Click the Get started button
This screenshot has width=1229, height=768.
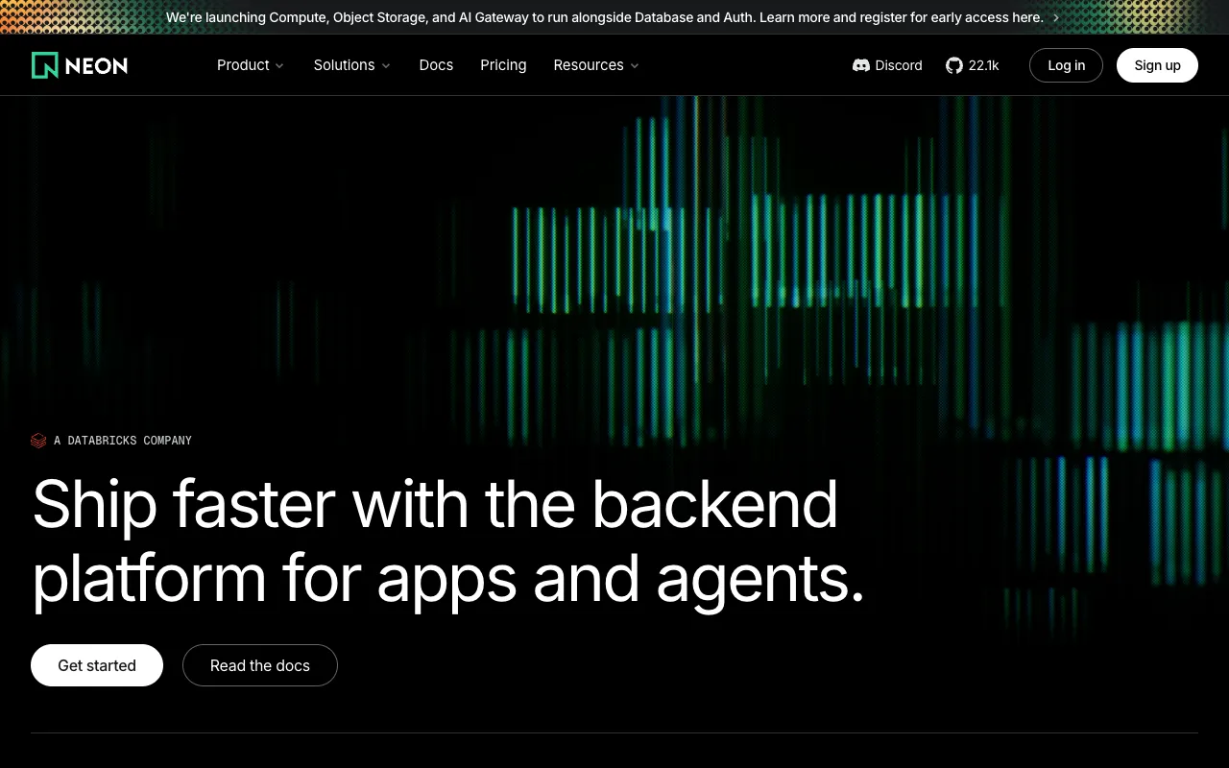pyautogui.click(x=97, y=665)
